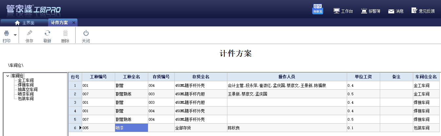Select 包装车间 in the tree
The height and width of the screenshot is (136, 441).
pos(26,98)
